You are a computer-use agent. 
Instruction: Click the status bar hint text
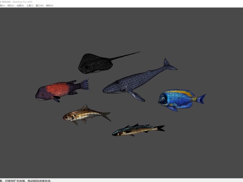click(26, 180)
